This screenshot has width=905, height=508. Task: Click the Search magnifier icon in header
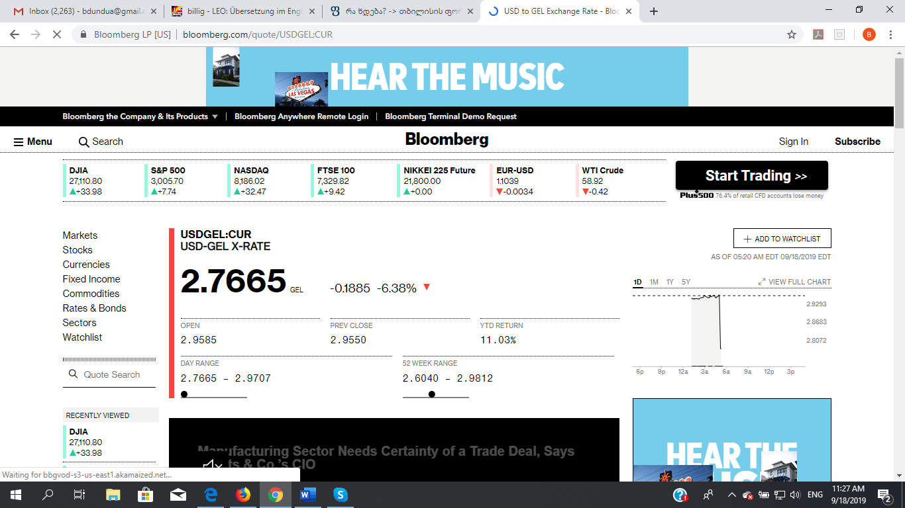click(x=83, y=142)
